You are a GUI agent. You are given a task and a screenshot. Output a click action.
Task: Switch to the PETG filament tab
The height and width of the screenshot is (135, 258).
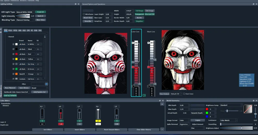click(x=15, y=30)
